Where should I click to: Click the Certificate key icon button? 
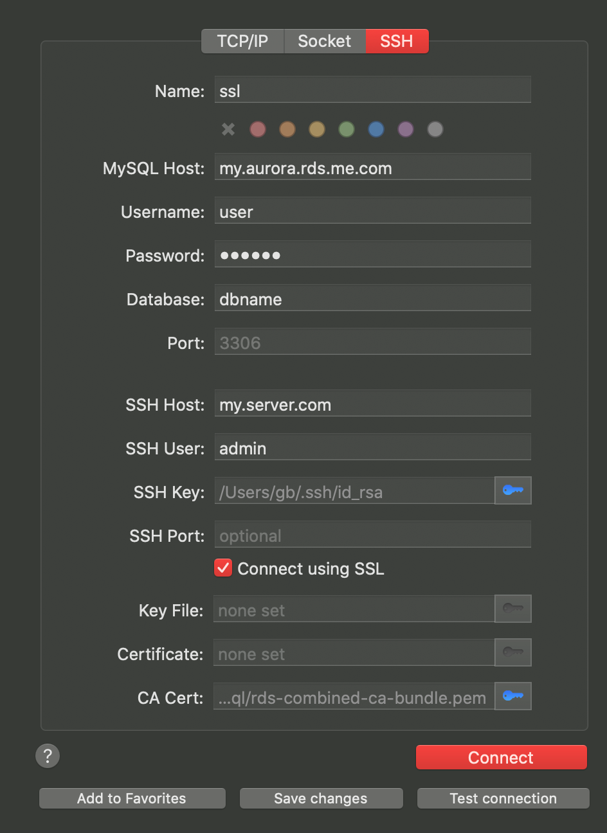click(x=513, y=652)
